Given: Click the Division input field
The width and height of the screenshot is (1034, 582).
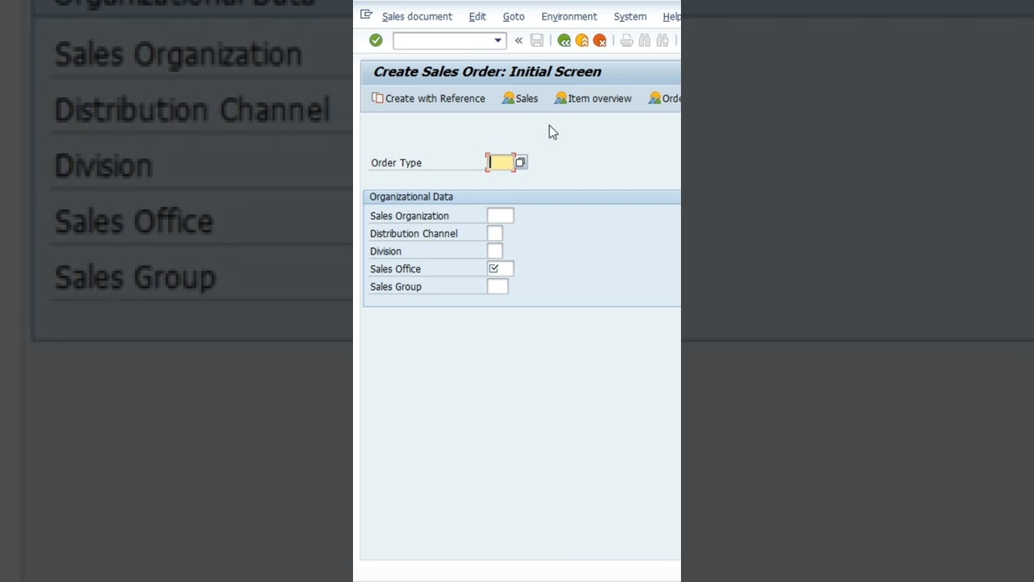Looking at the screenshot, I should (494, 251).
